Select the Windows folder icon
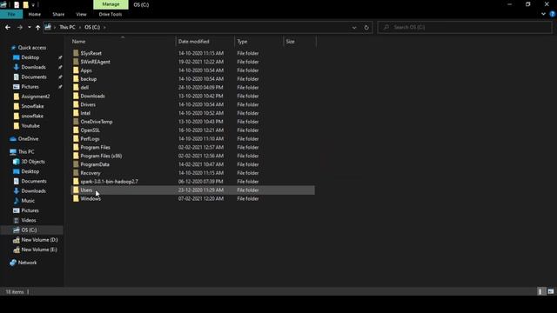The image size is (557, 313). click(76, 198)
